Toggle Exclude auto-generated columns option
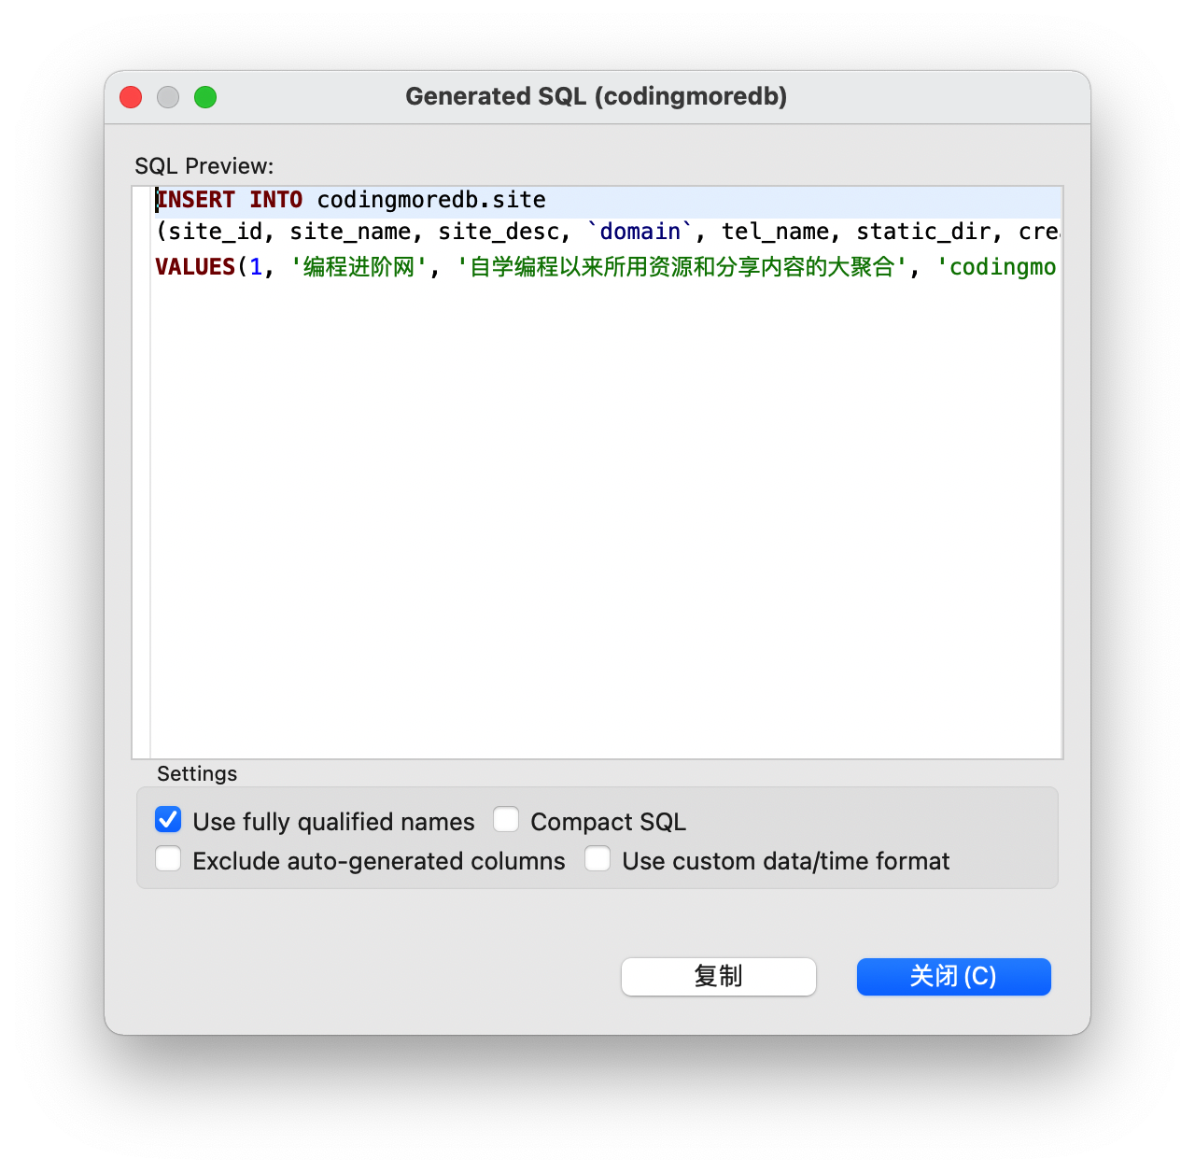The image size is (1195, 1173). 168,859
